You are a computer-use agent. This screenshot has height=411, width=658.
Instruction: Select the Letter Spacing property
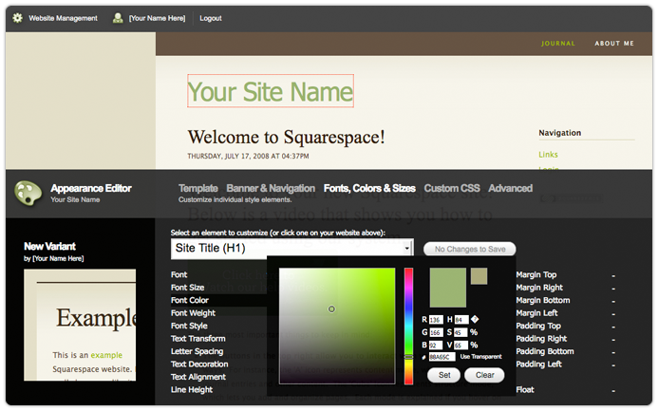[197, 351]
